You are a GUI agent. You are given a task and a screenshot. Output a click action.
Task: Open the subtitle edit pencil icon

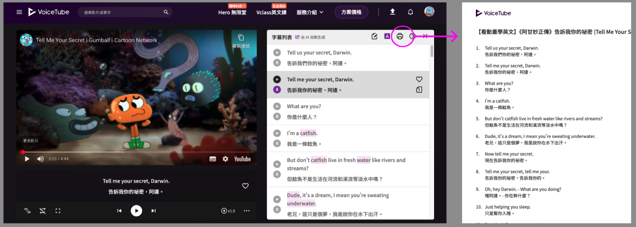pyautogui.click(x=375, y=36)
